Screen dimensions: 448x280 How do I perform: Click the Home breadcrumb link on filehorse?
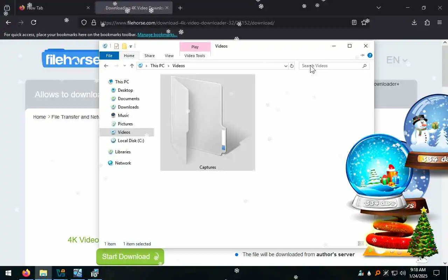[x=40, y=117]
